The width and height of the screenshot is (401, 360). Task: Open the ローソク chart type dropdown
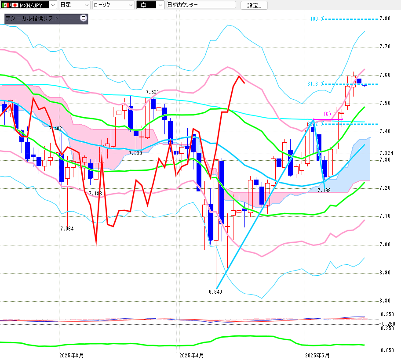pyautogui.click(x=113, y=5)
